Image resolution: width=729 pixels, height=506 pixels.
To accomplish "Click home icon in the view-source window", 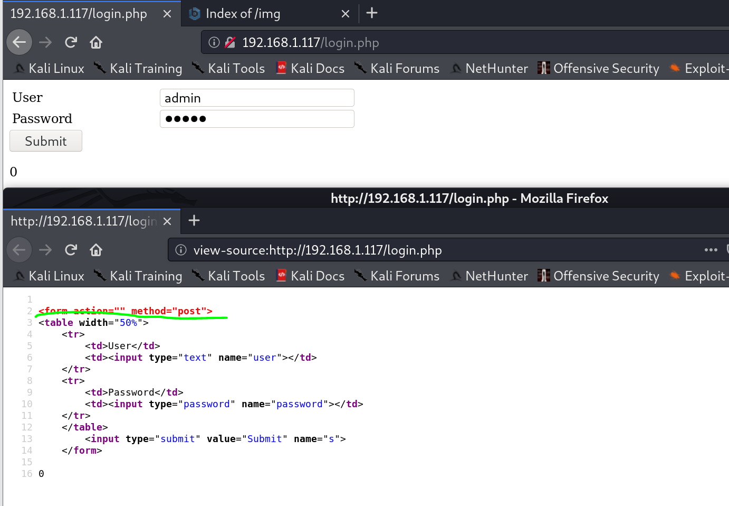I will coord(96,250).
